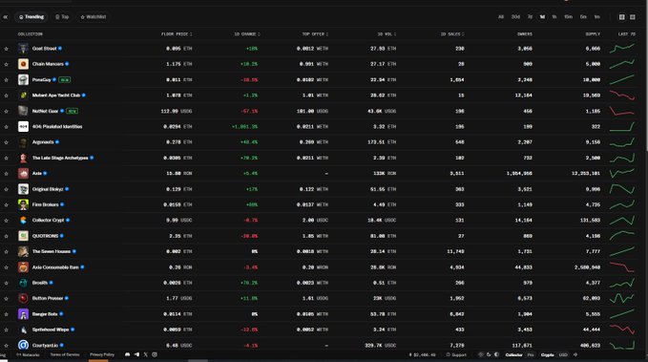Open the Axie collection avatar

23,173
